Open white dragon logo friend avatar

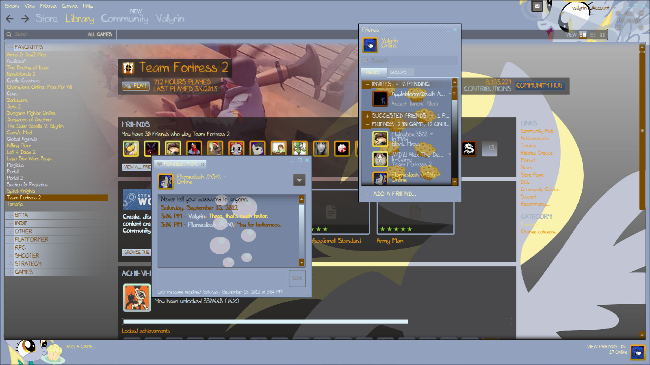click(469, 149)
